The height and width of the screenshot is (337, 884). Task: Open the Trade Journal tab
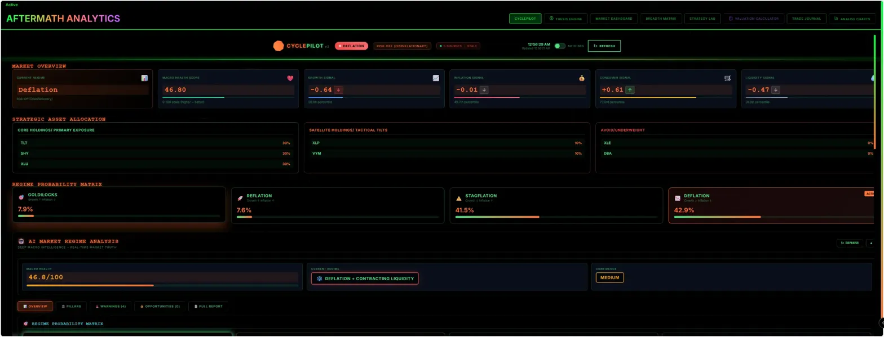(x=806, y=19)
